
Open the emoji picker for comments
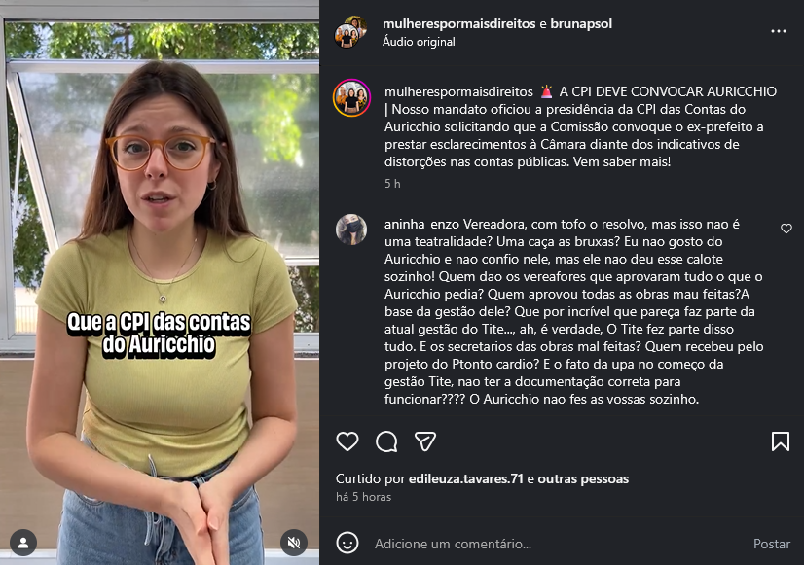(x=347, y=543)
